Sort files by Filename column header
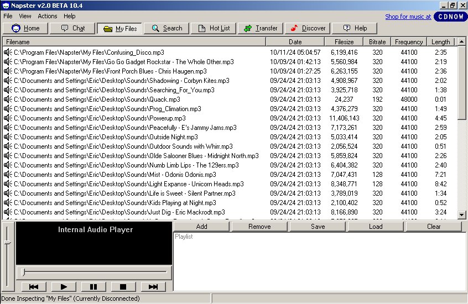Screen dimensions: 468x304 (x=134, y=42)
